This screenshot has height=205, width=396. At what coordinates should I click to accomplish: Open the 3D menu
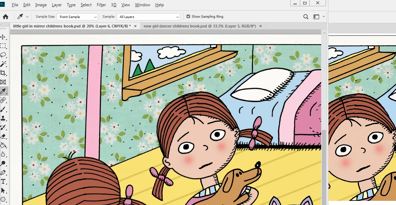point(114,5)
